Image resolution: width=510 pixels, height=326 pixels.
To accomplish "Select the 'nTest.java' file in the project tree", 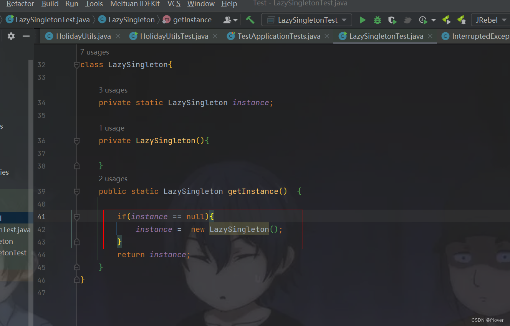I will click(x=15, y=230).
